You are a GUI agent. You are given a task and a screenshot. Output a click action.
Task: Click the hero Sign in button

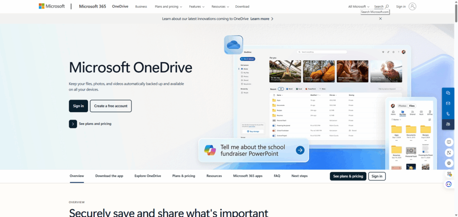78,106
